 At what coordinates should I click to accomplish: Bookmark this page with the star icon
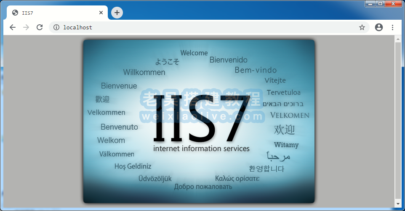click(362, 27)
